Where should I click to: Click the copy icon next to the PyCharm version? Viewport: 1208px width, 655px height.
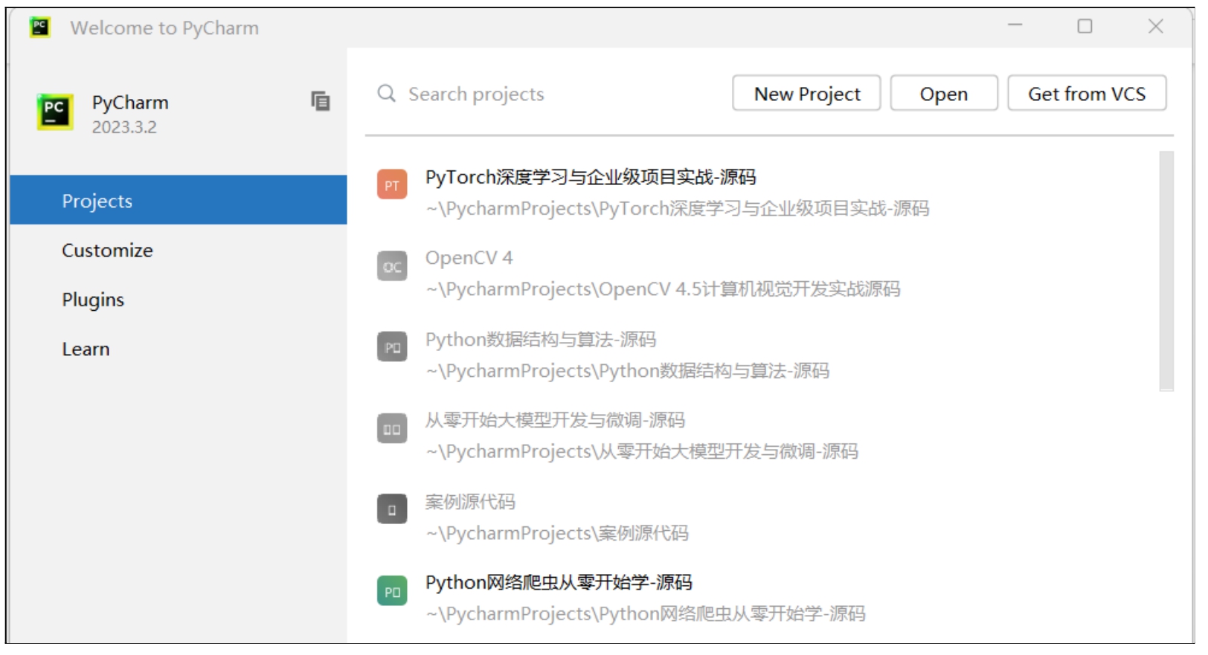(321, 101)
